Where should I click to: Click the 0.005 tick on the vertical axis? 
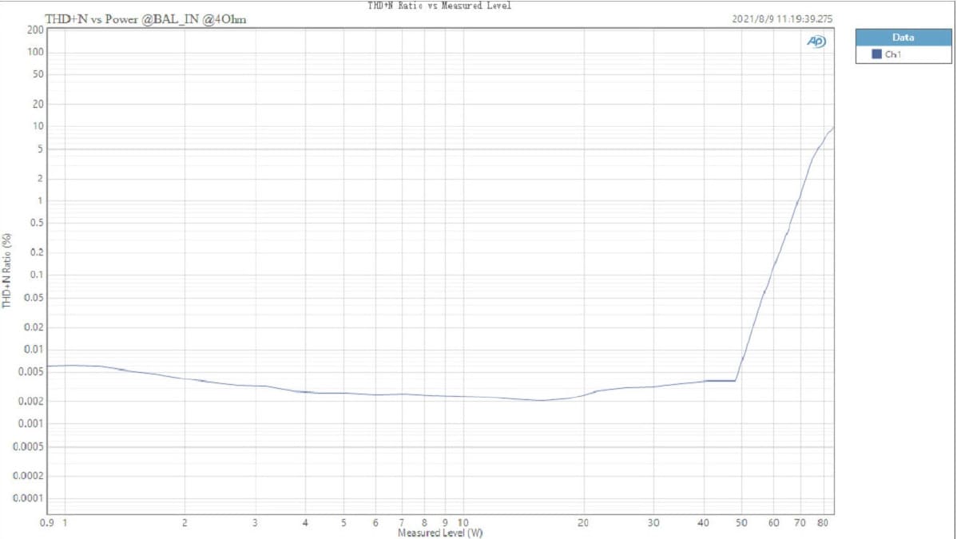(32, 372)
